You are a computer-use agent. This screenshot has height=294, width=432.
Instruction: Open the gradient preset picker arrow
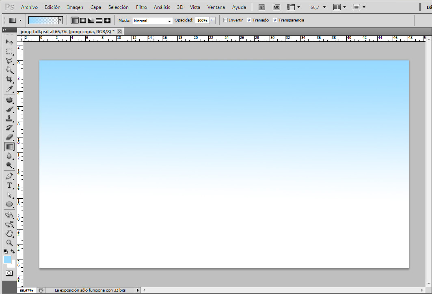tap(59, 20)
